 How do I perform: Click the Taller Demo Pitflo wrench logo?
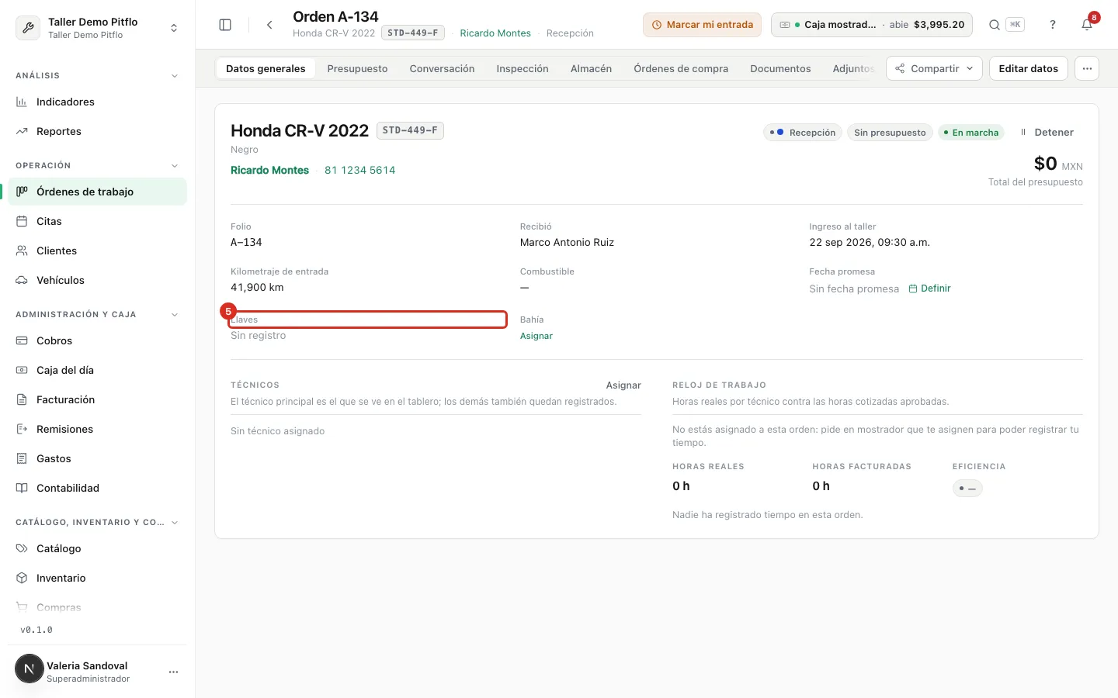coord(29,28)
